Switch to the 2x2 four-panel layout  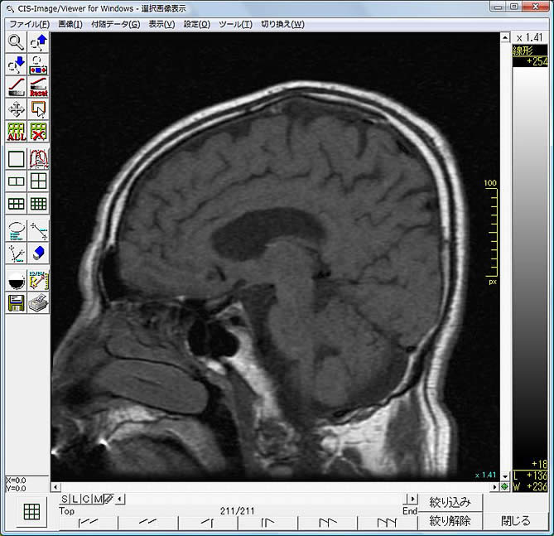point(39,181)
